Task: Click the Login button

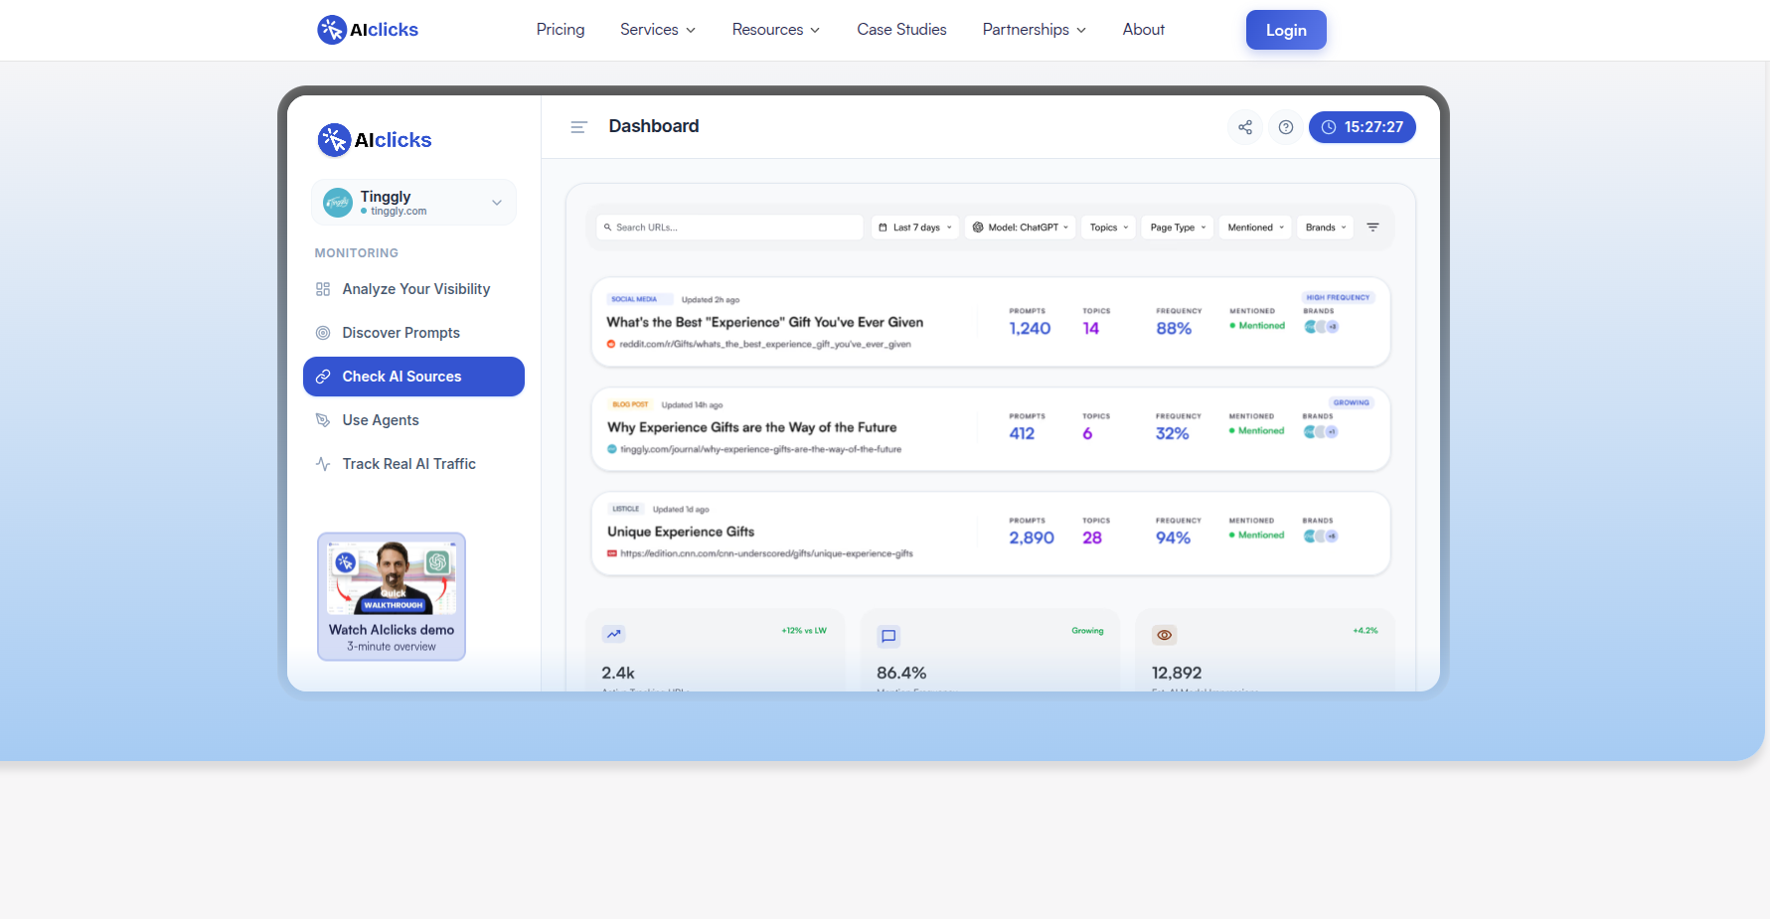Action: (1286, 30)
